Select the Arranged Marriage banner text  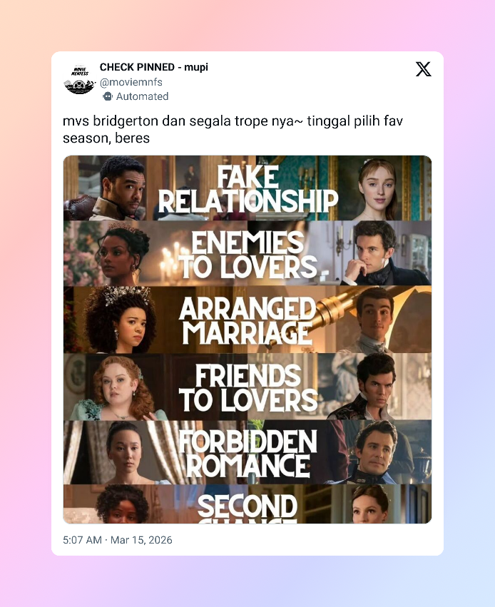click(x=247, y=321)
